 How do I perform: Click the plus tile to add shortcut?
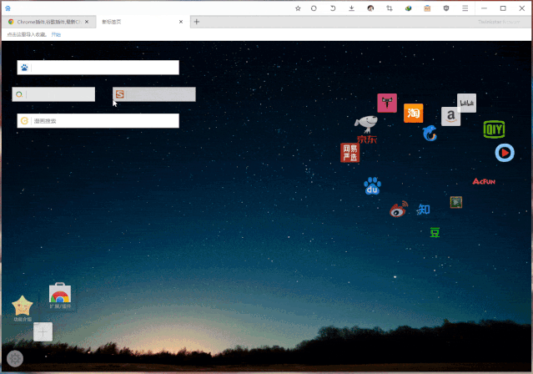tap(43, 331)
